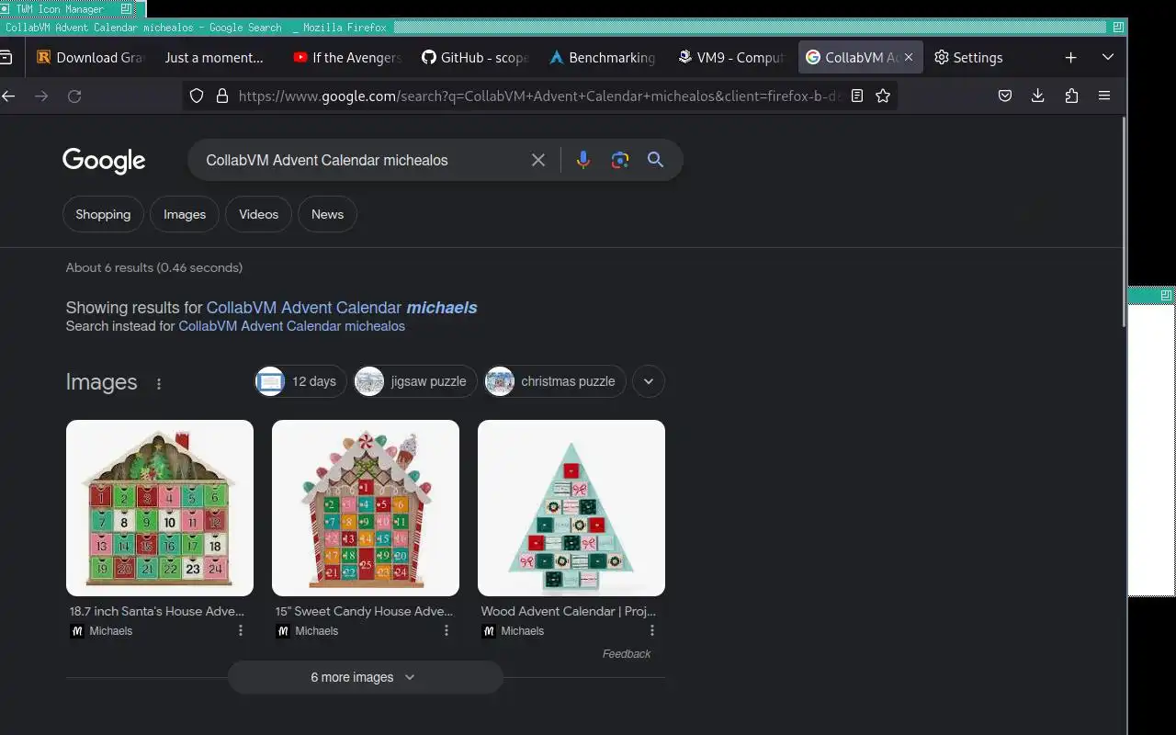Click the page vertical scrollbar

[x=1124, y=220]
